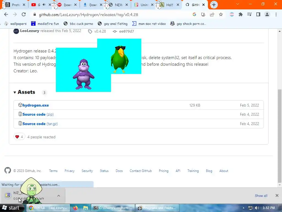Close the downloads bar
This screenshot has width=282, height=212.
[277, 196]
